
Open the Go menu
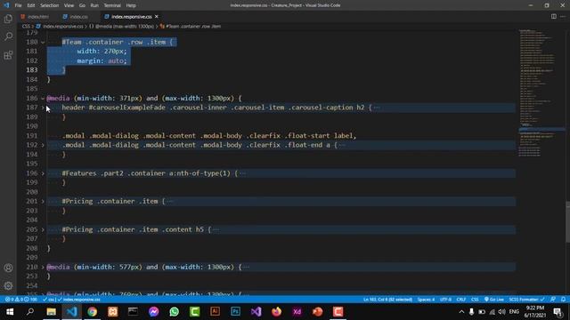82,5
